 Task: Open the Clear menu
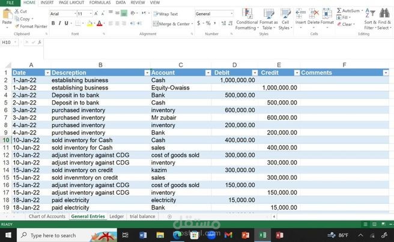[x=346, y=25]
